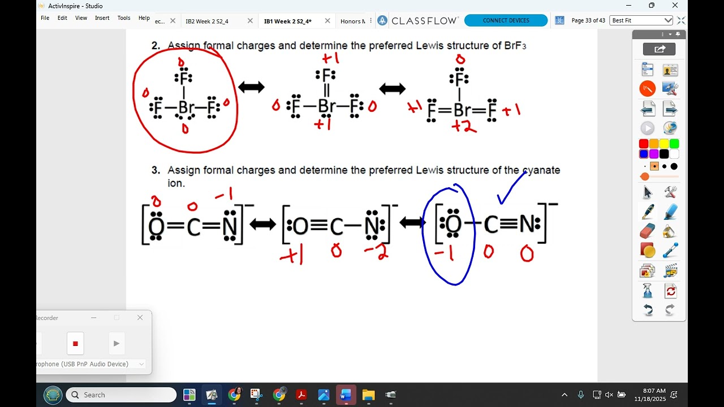Select the blue color swatch

coord(644,154)
